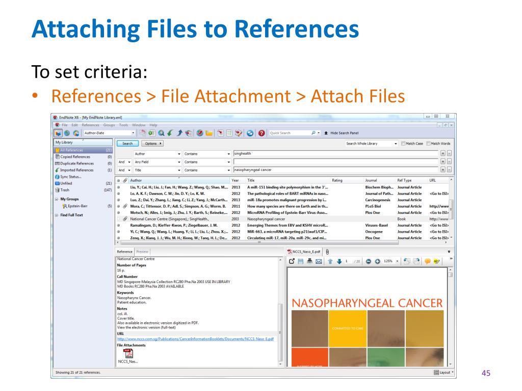This screenshot has width=522, height=391.
Task: Email the PDF with envelope icon
Action: pos(319,261)
